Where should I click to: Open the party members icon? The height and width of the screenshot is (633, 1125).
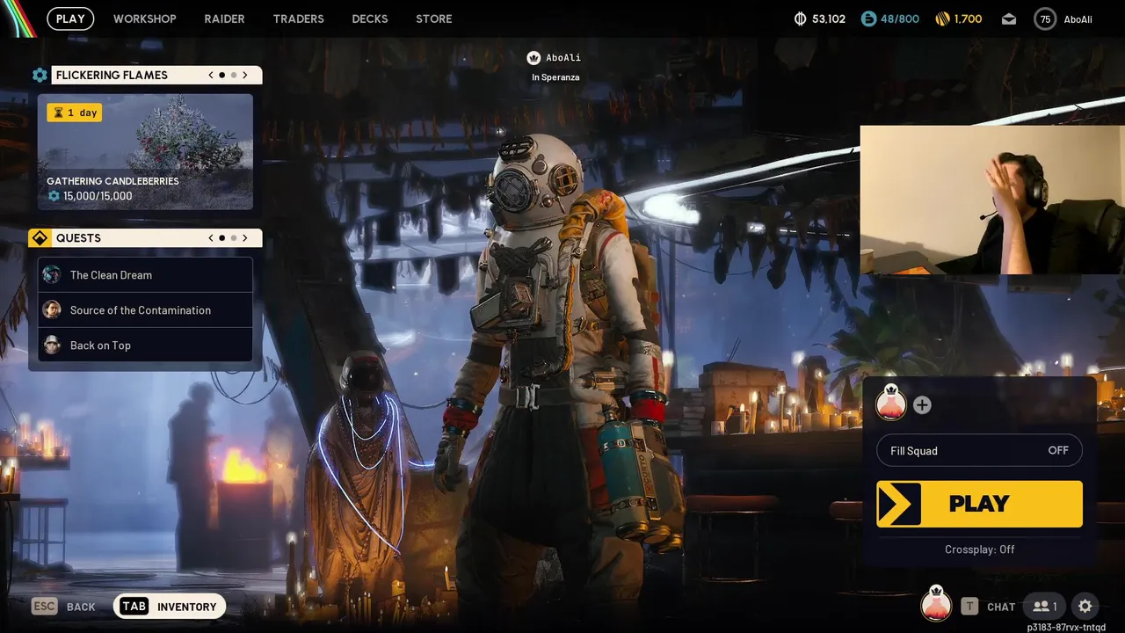click(x=1045, y=607)
